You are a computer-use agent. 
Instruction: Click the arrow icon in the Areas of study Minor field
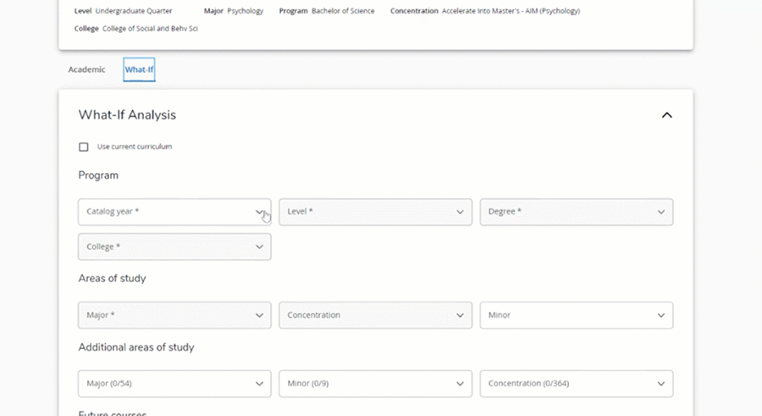[660, 315]
